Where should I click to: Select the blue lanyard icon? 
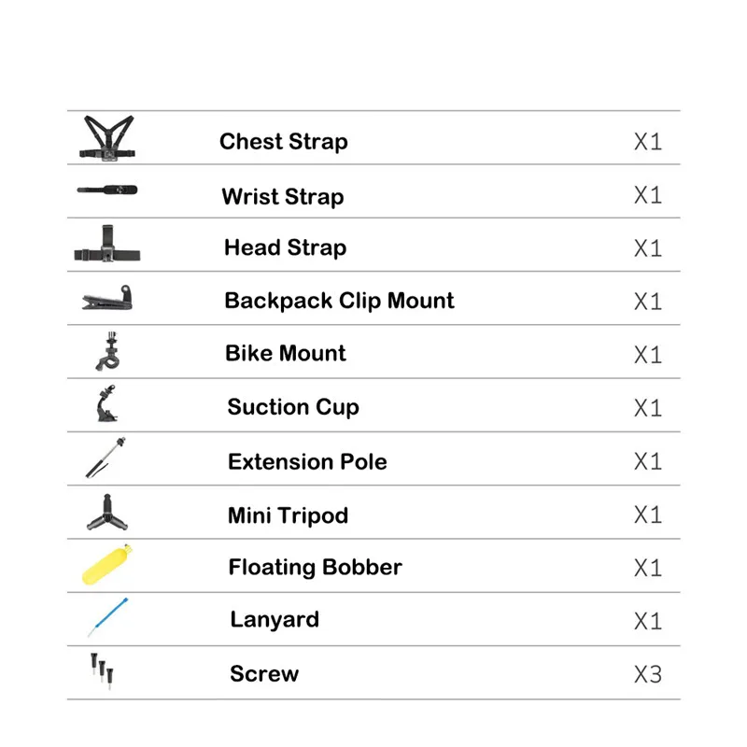pos(108,617)
